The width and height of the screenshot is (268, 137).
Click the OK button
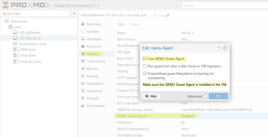click(x=218, y=96)
